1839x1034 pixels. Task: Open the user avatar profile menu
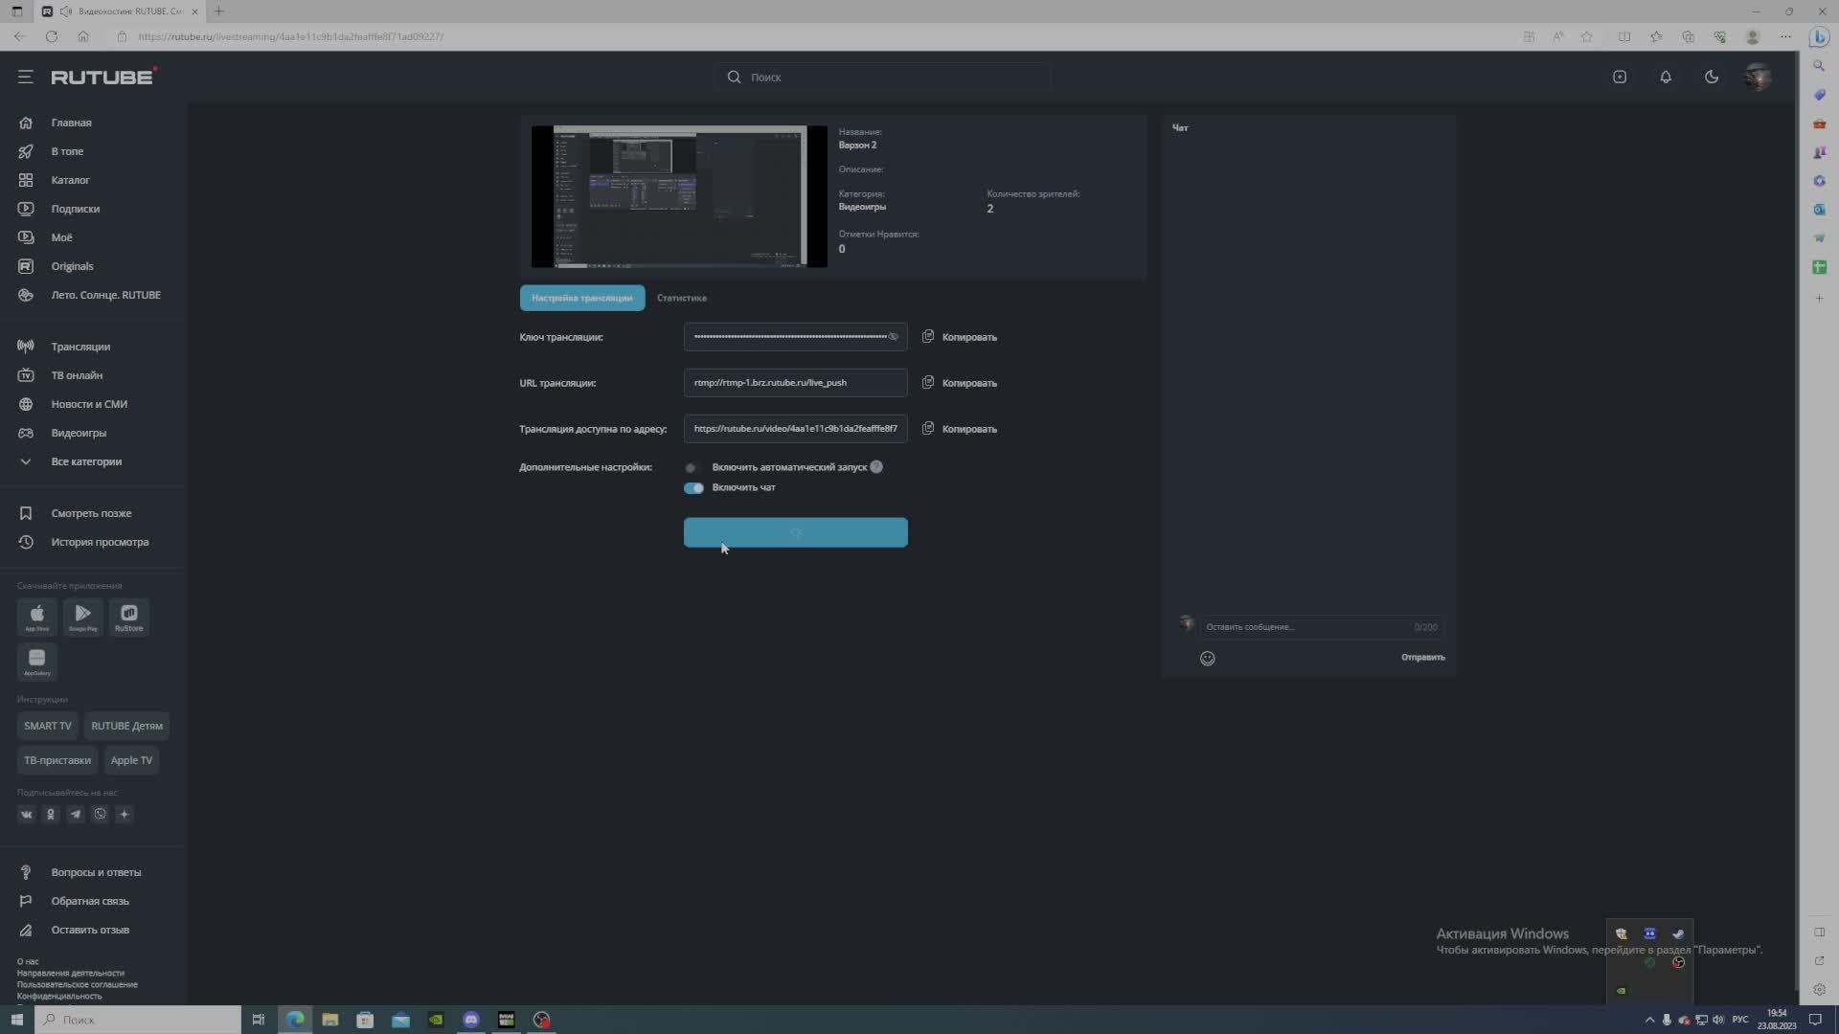(x=1758, y=77)
